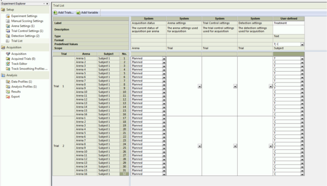Screen dimensions: 327x186
Task: Click the Trial column header
Action: click(64, 54)
